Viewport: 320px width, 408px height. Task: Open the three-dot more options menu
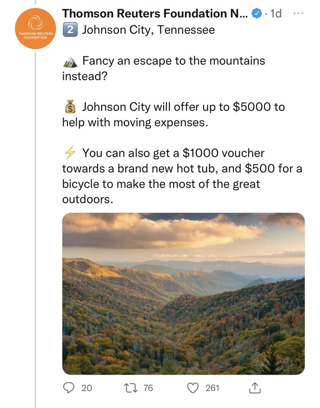(298, 13)
